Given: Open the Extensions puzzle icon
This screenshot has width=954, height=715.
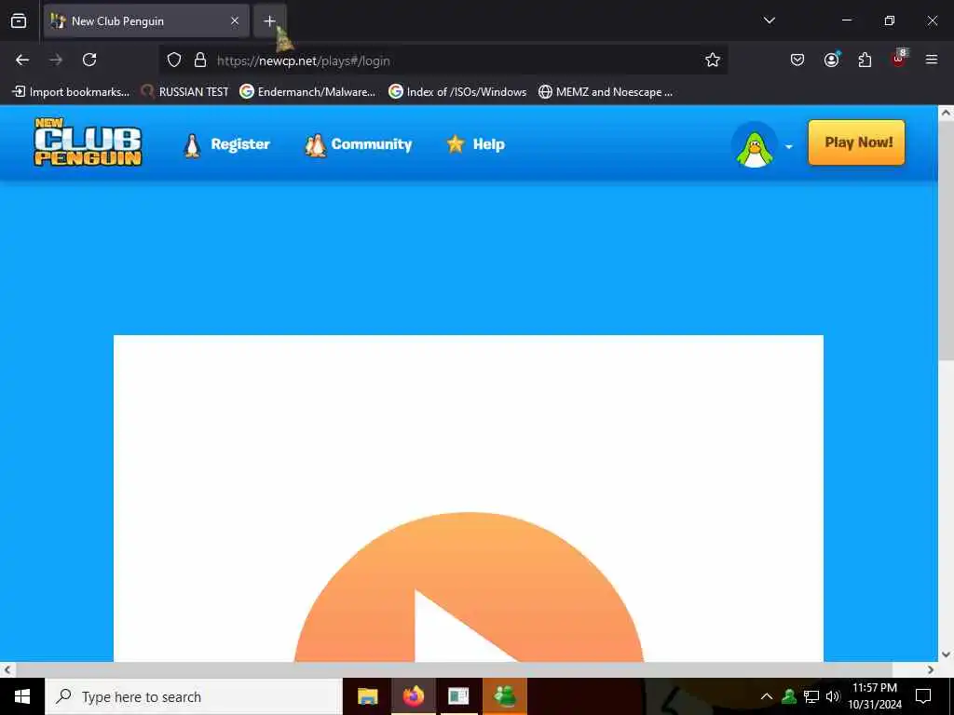Looking at the screenshot, I should [x=865, y=60].
